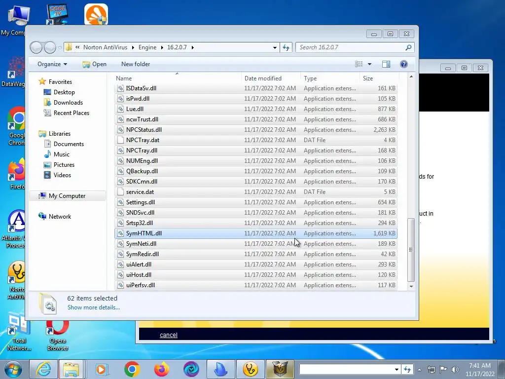This screenshot has height=379, width=505.
Task: Open Downloads in Favorites
Action: 68,103
